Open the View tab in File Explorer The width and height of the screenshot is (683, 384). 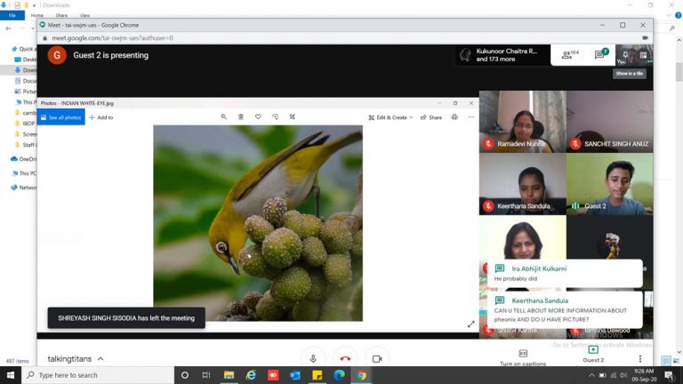[84, 16]
